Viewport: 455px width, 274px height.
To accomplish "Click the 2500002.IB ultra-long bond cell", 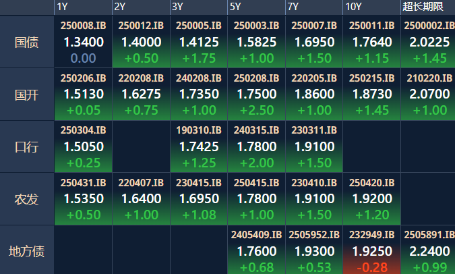I will pos(427,42).
